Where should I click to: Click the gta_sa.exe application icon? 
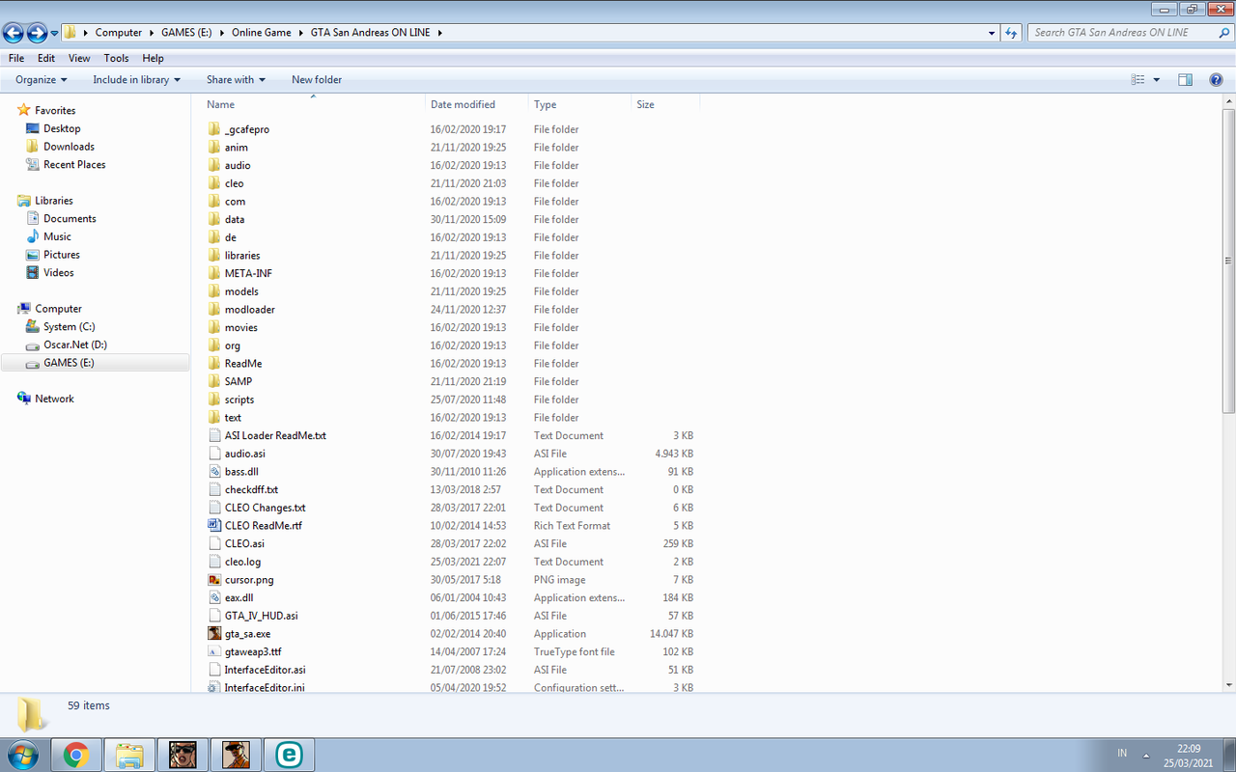click(214, 634)
